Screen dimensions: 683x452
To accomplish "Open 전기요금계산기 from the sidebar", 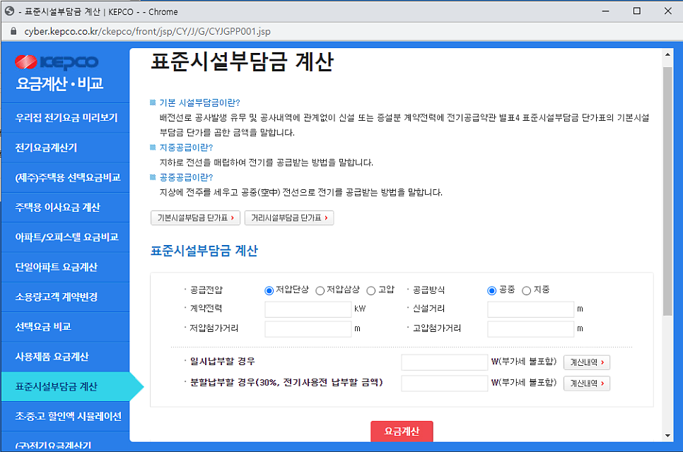I will pos(64,148).
